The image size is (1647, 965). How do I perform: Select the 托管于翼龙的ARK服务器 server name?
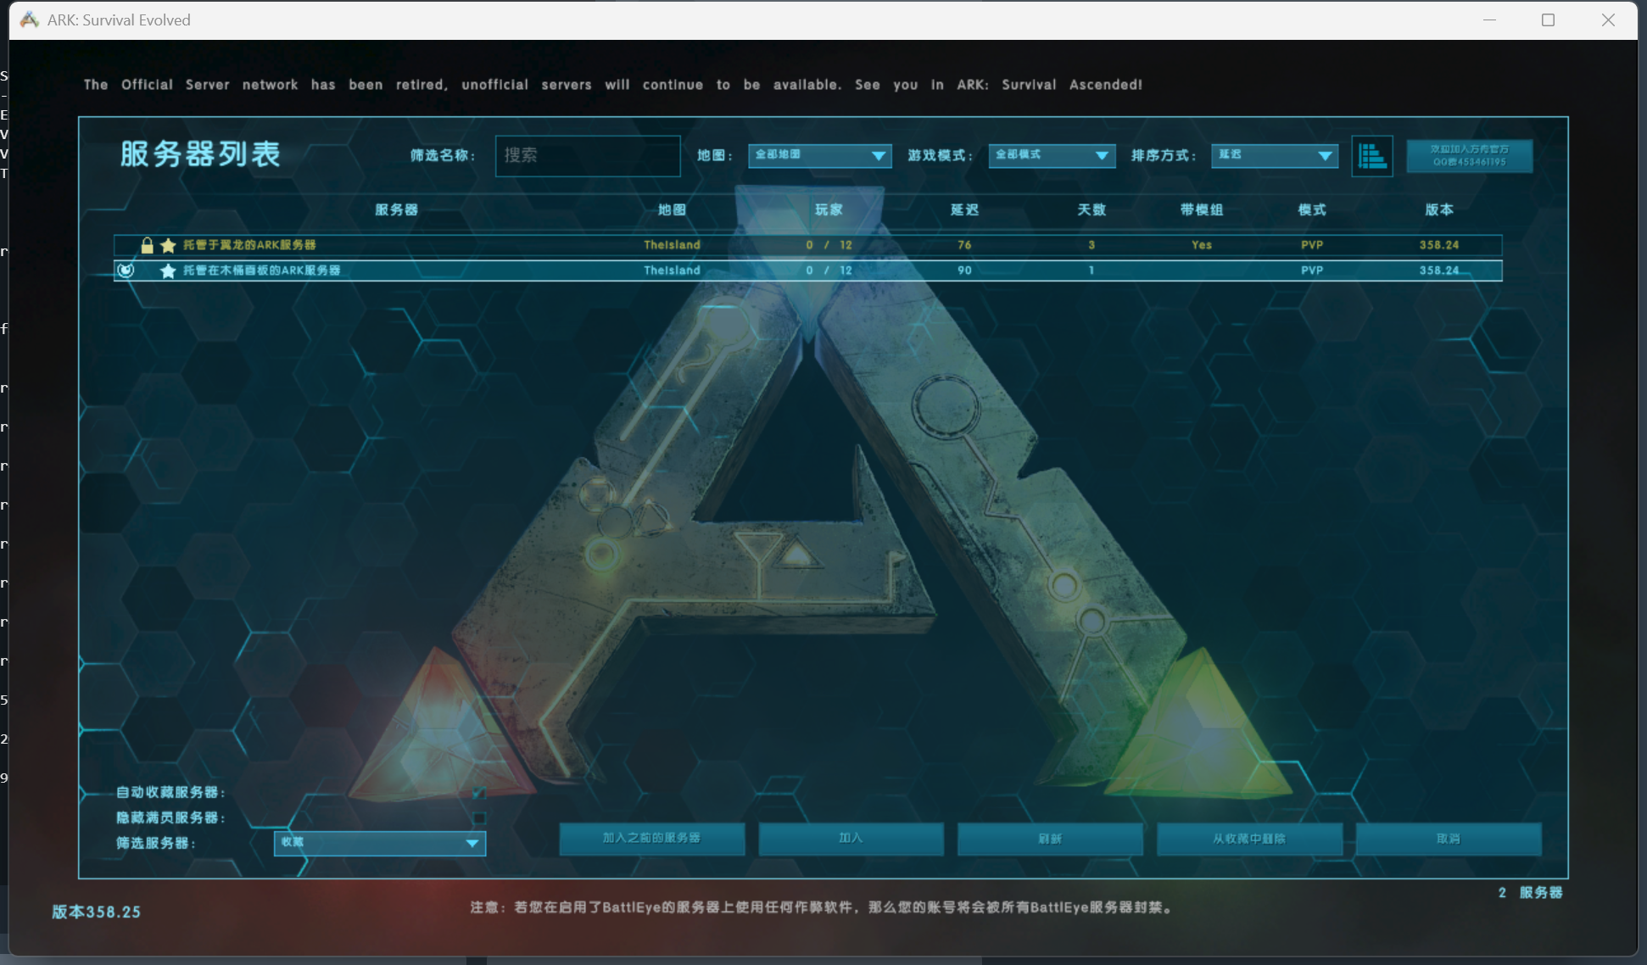(x=249, y=245)
